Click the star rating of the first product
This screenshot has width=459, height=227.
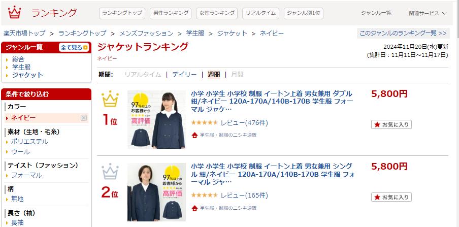click(x=204, y=122)
